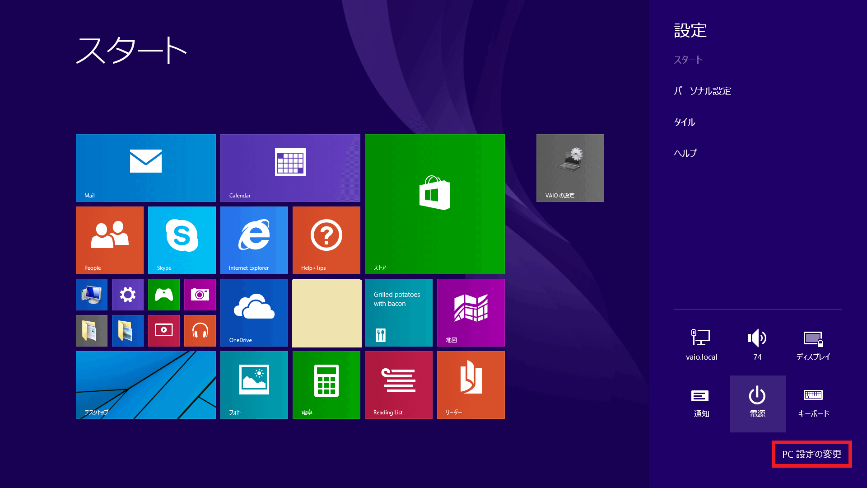
Task: Open the Reader (リーダー) tile
Action: coord(471,385)
